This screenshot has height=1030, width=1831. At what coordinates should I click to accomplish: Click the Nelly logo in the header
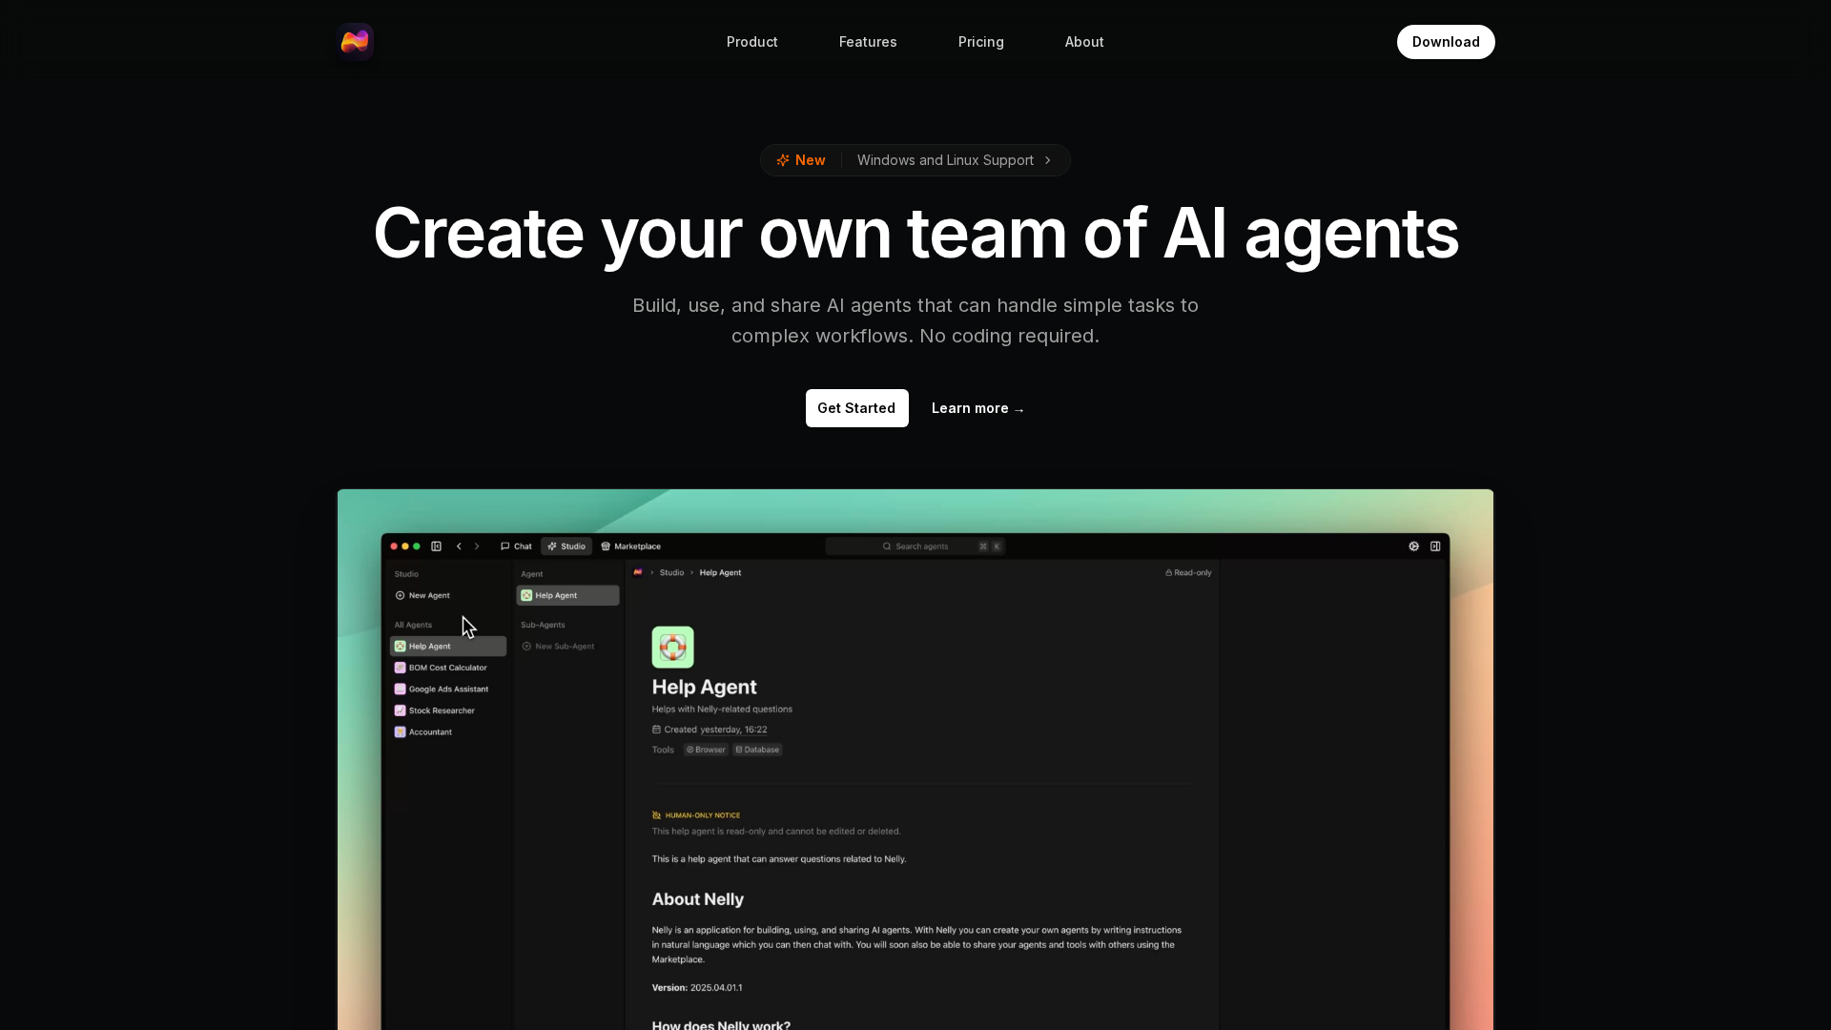point(355,42)
